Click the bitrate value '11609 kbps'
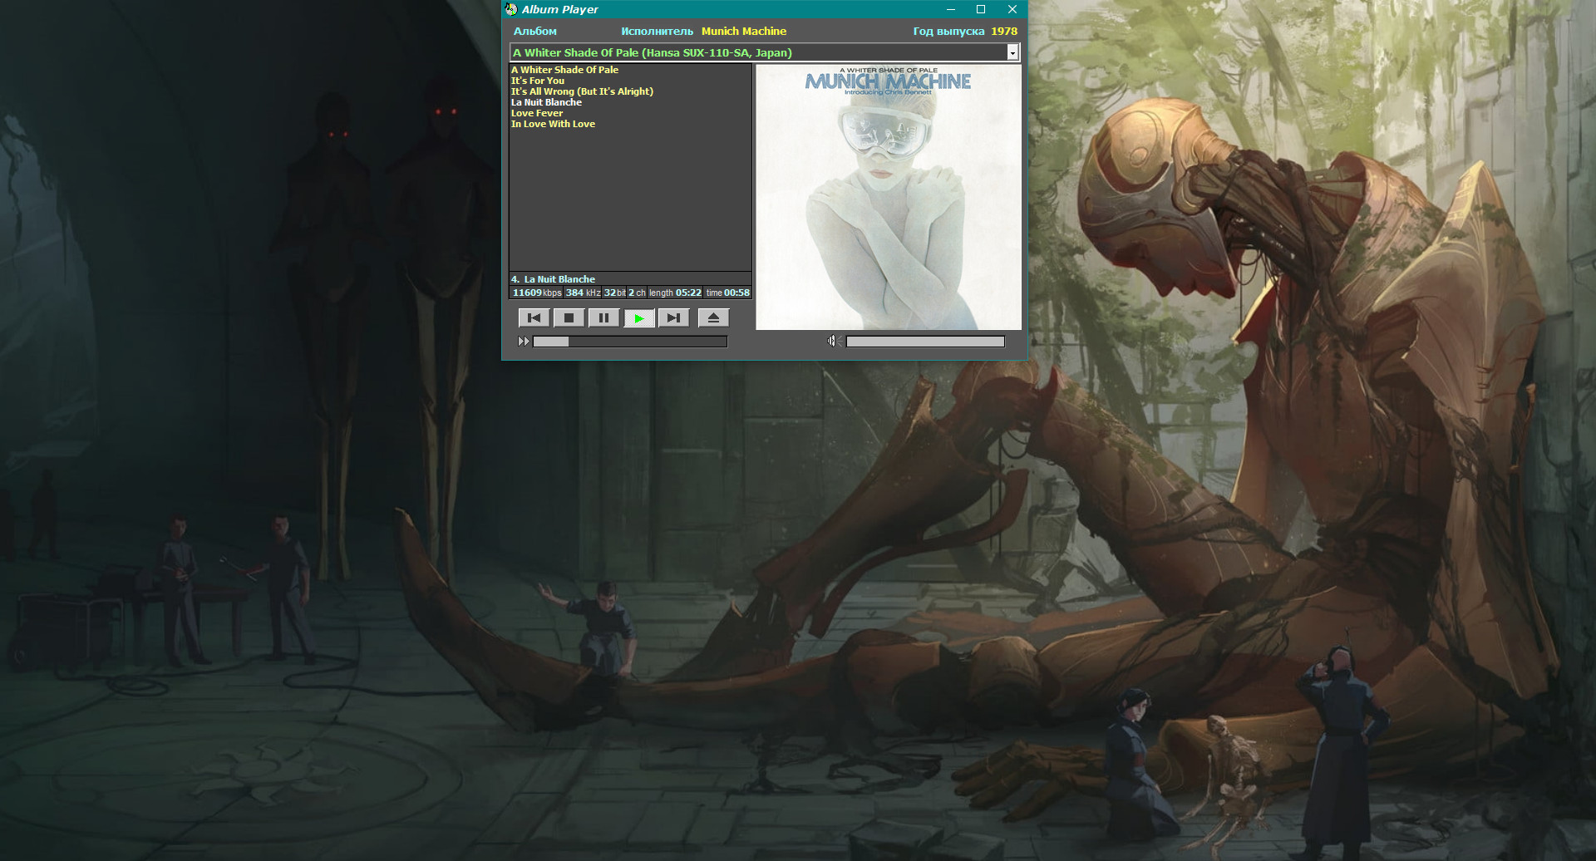Screen dimensions: 1596x861 pos(537,293)
